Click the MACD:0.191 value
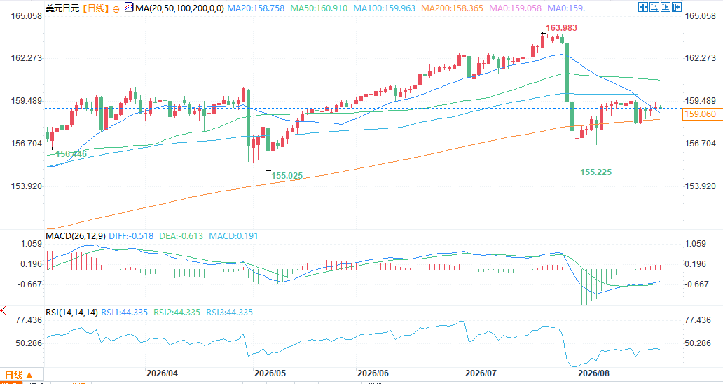The height and width of the screenshot is (384, 723). pos(233,236)
